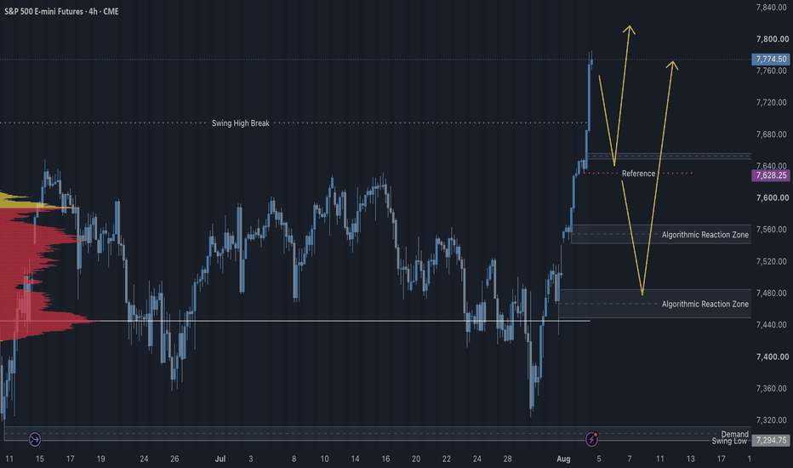The height and width of the screenshot is (468, 793).
Task: Click the Swing Low label
Action: (x=729, y=441)
